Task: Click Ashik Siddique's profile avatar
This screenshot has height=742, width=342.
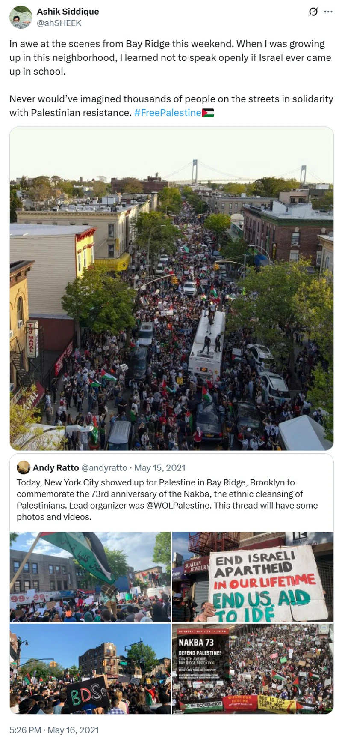Action: pos(21,17)
